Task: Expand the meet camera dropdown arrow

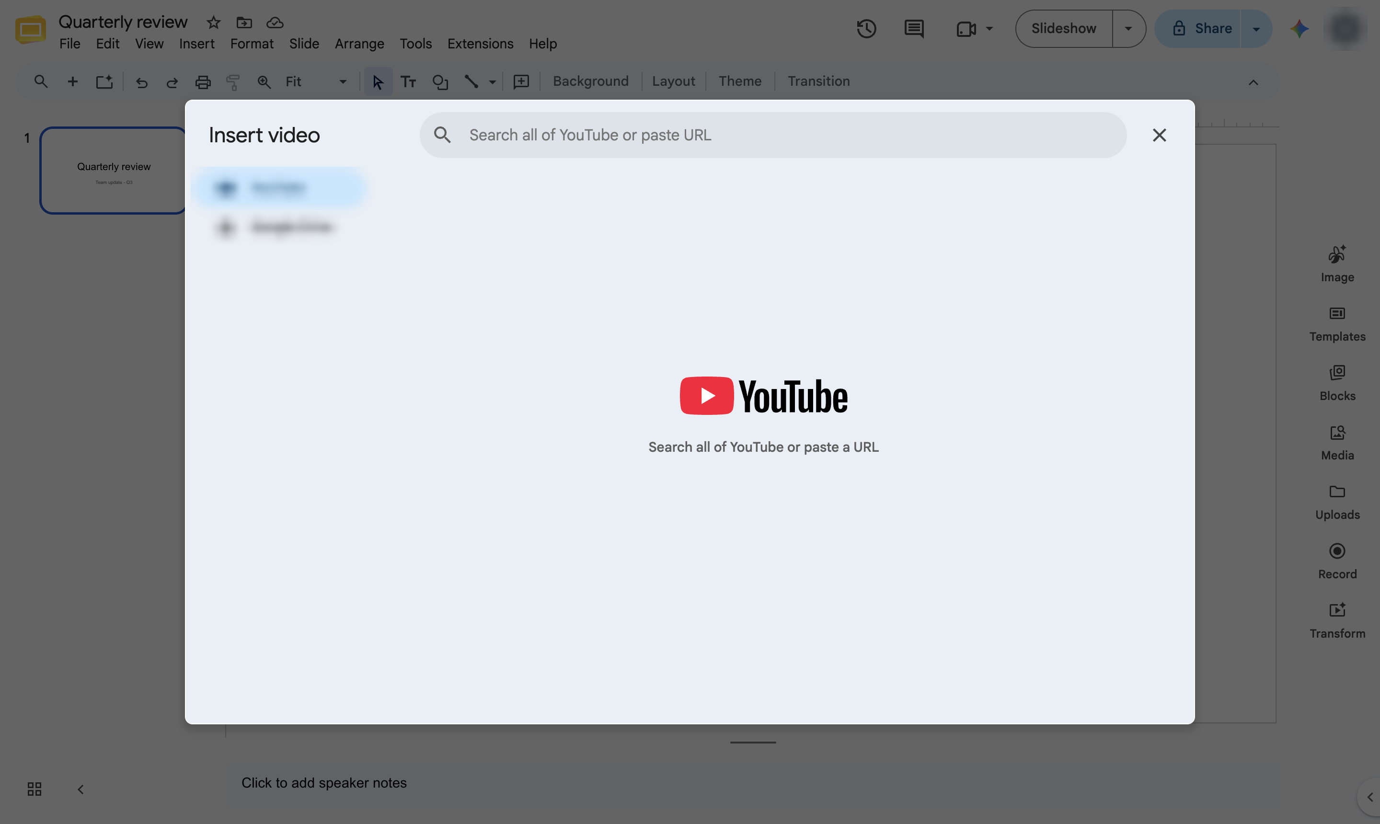Action: pos(989,28)
